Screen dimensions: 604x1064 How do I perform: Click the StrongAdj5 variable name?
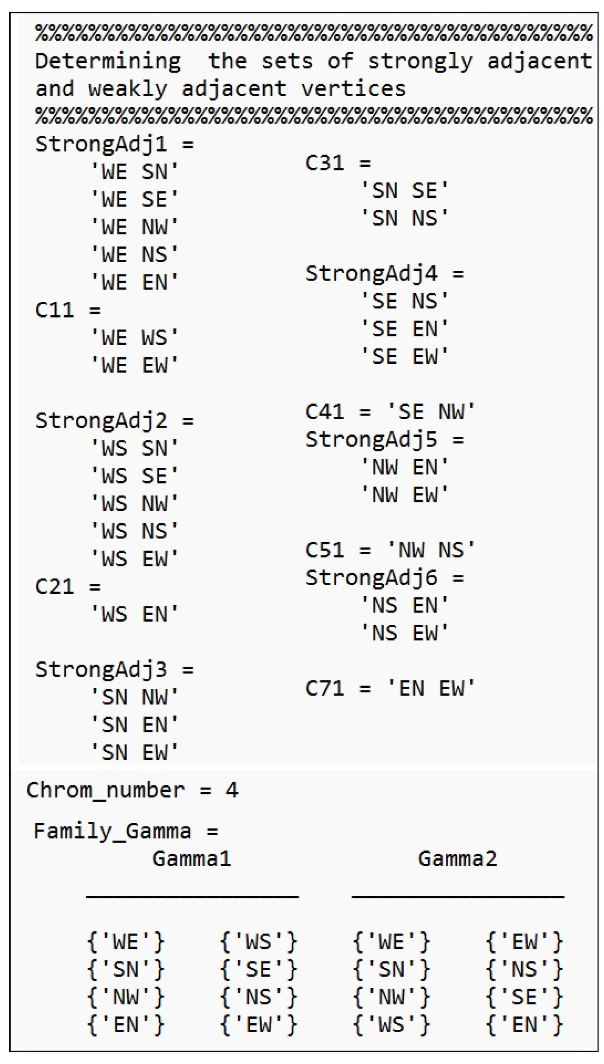coord(371,439)
